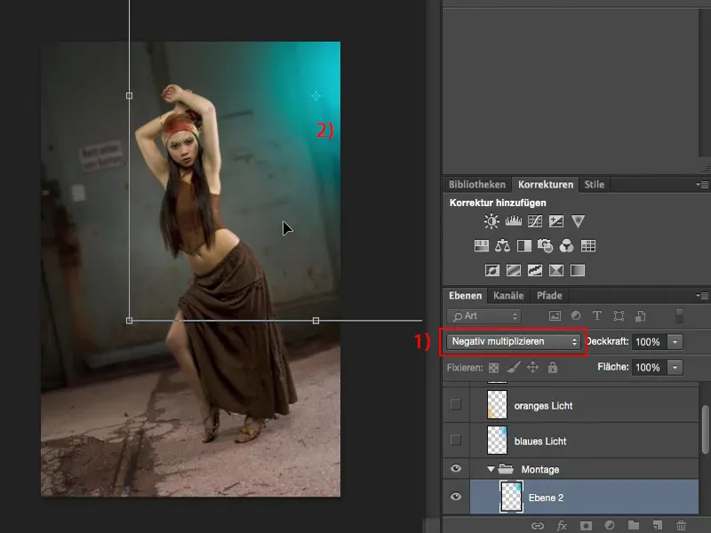Delete layer with trash icon
The image size is (711, 533).
(681, 526)
